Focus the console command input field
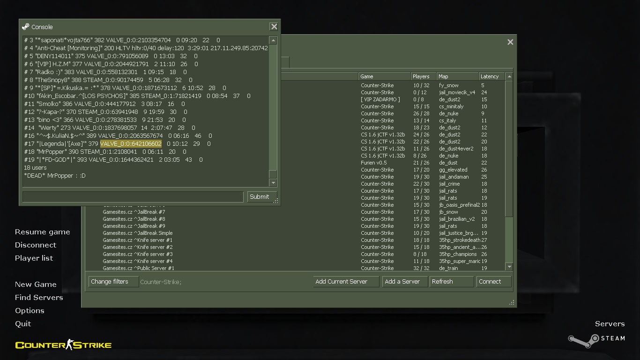Viewport: 640px width, 360px height. 133,197
